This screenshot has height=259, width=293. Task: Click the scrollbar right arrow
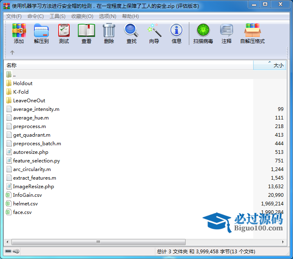point(283,242)
